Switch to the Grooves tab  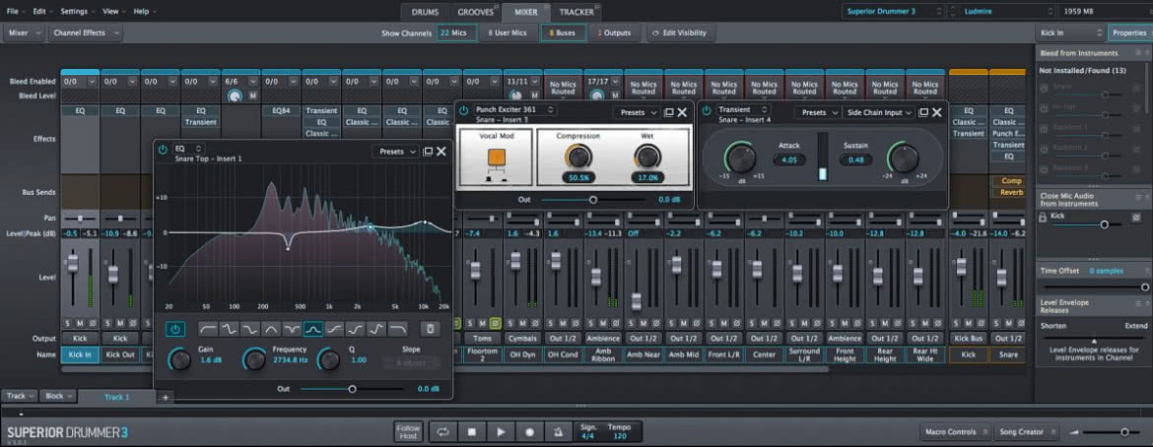pos(476,12)
